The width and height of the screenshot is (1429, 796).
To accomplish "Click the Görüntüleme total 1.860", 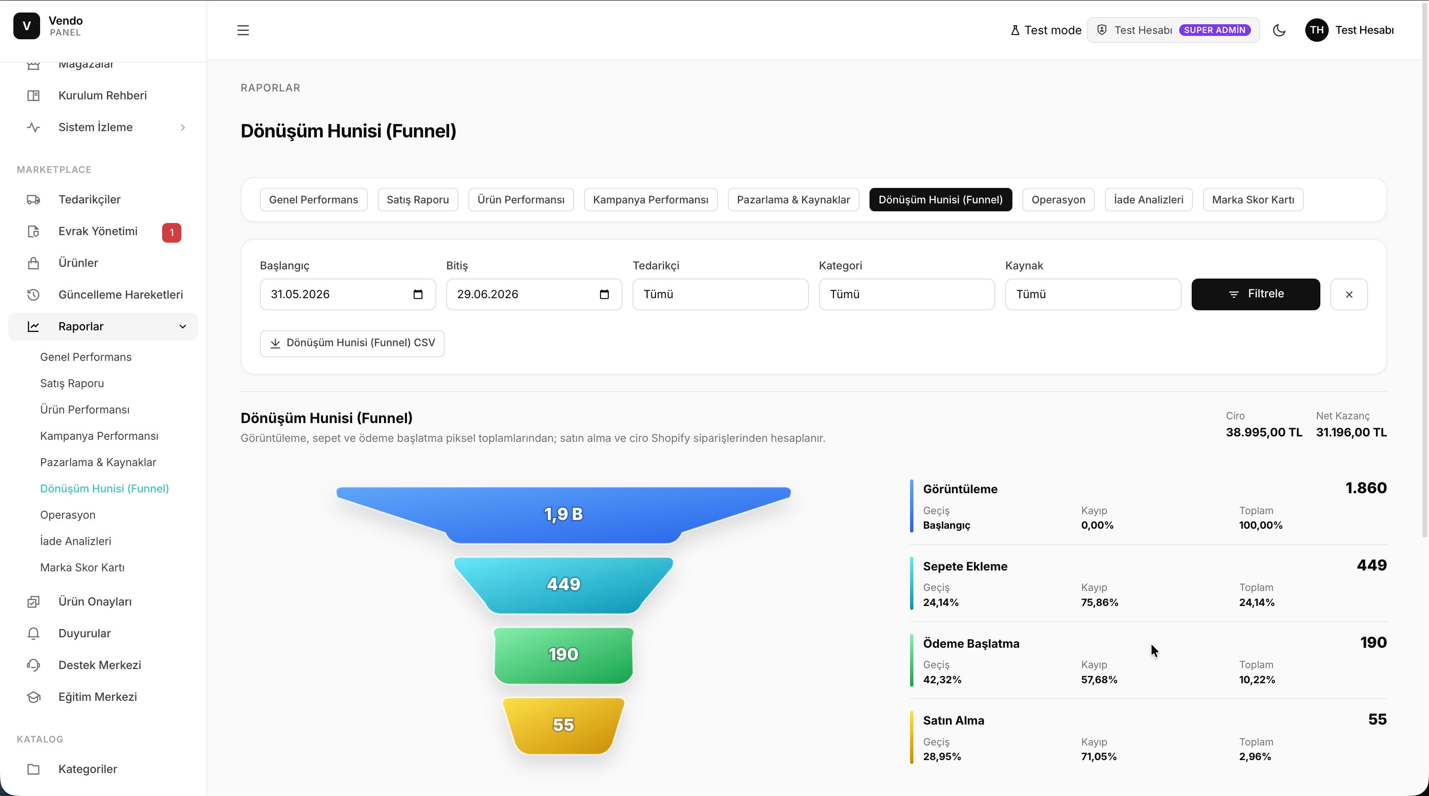I will 1366,488.
